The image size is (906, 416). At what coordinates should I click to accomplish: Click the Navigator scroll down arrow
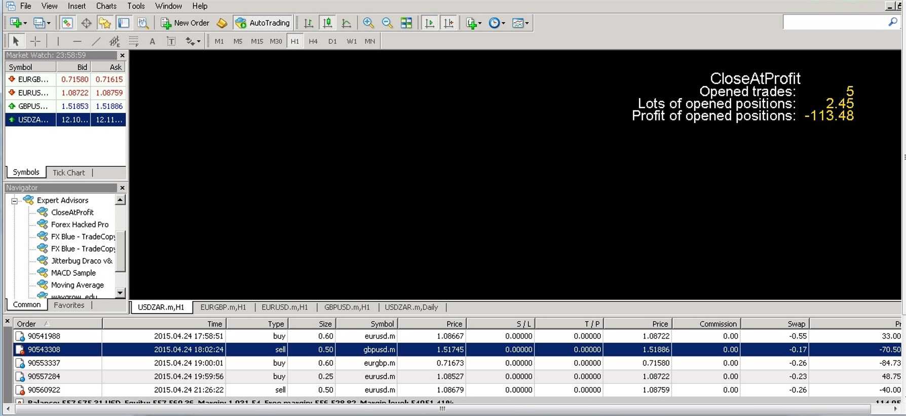(120, 293)
